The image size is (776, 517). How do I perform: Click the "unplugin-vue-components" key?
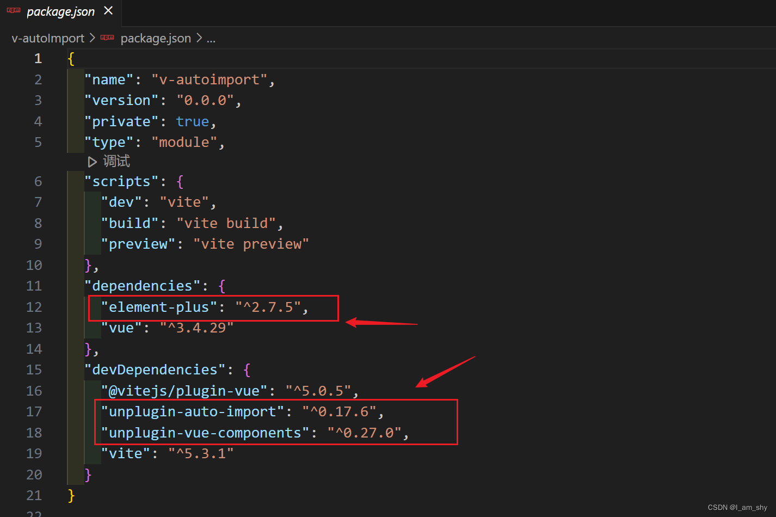point(205,433)
